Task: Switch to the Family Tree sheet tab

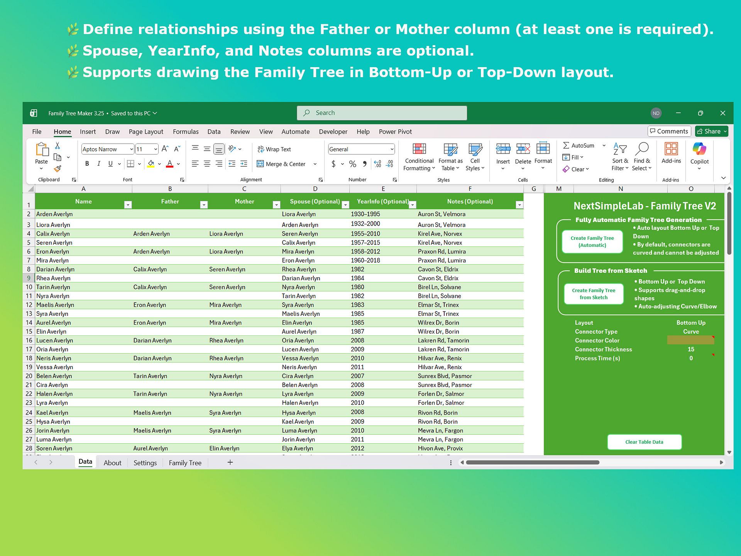Action: [185, 463]
